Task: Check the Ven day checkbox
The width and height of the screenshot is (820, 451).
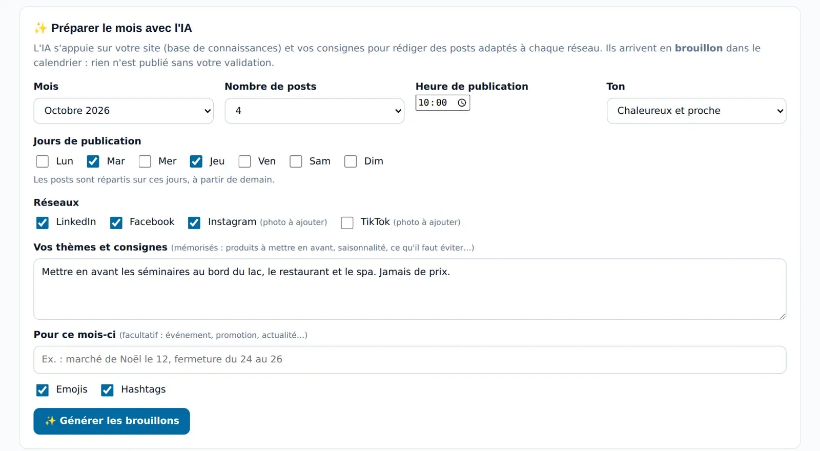Action: pyautogui.click(x=244, y=161)
